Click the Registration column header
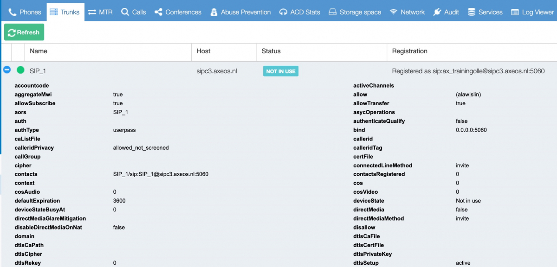The height and width of the screenshot is (267, 557). pos(409,51)
